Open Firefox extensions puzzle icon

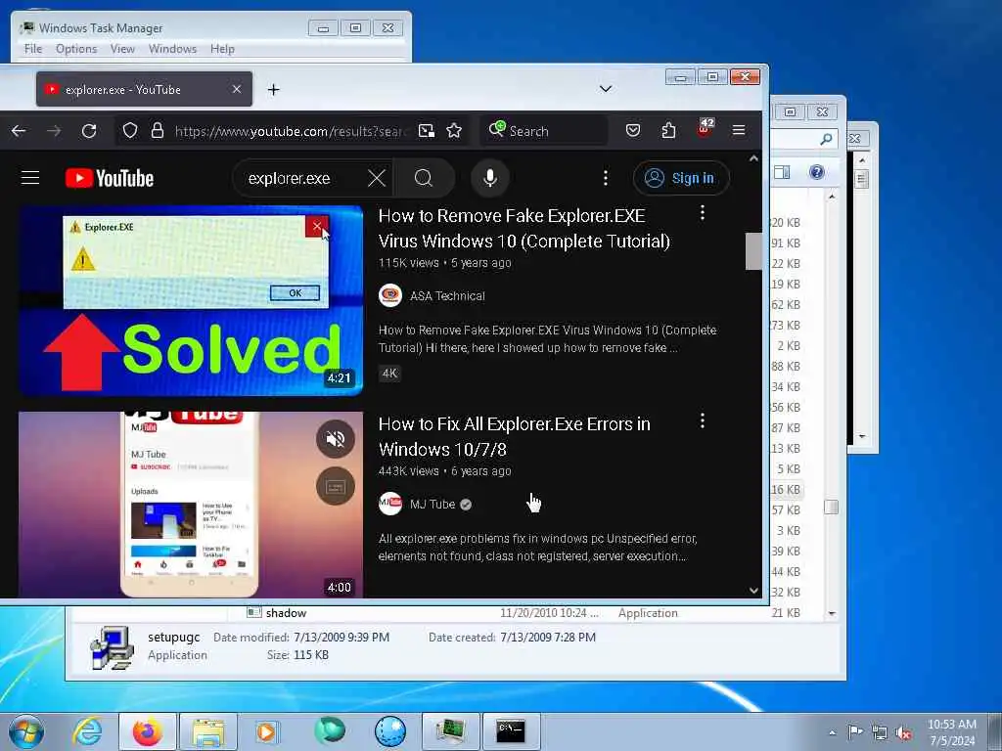pos(668,131)
